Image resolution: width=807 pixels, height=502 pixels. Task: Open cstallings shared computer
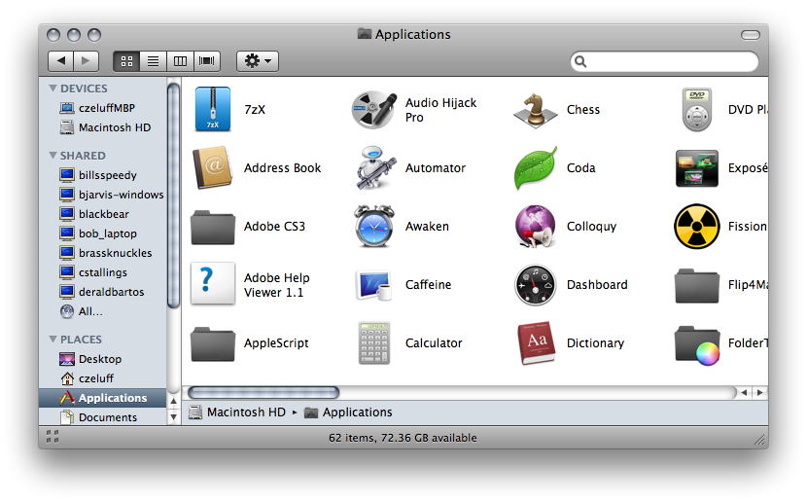103,272
